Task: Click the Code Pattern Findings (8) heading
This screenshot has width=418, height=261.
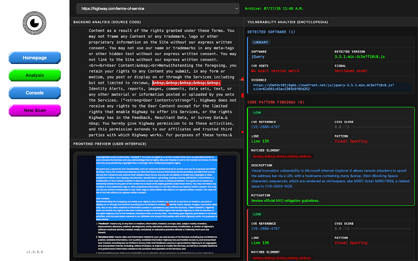Action: pos(275,102)
